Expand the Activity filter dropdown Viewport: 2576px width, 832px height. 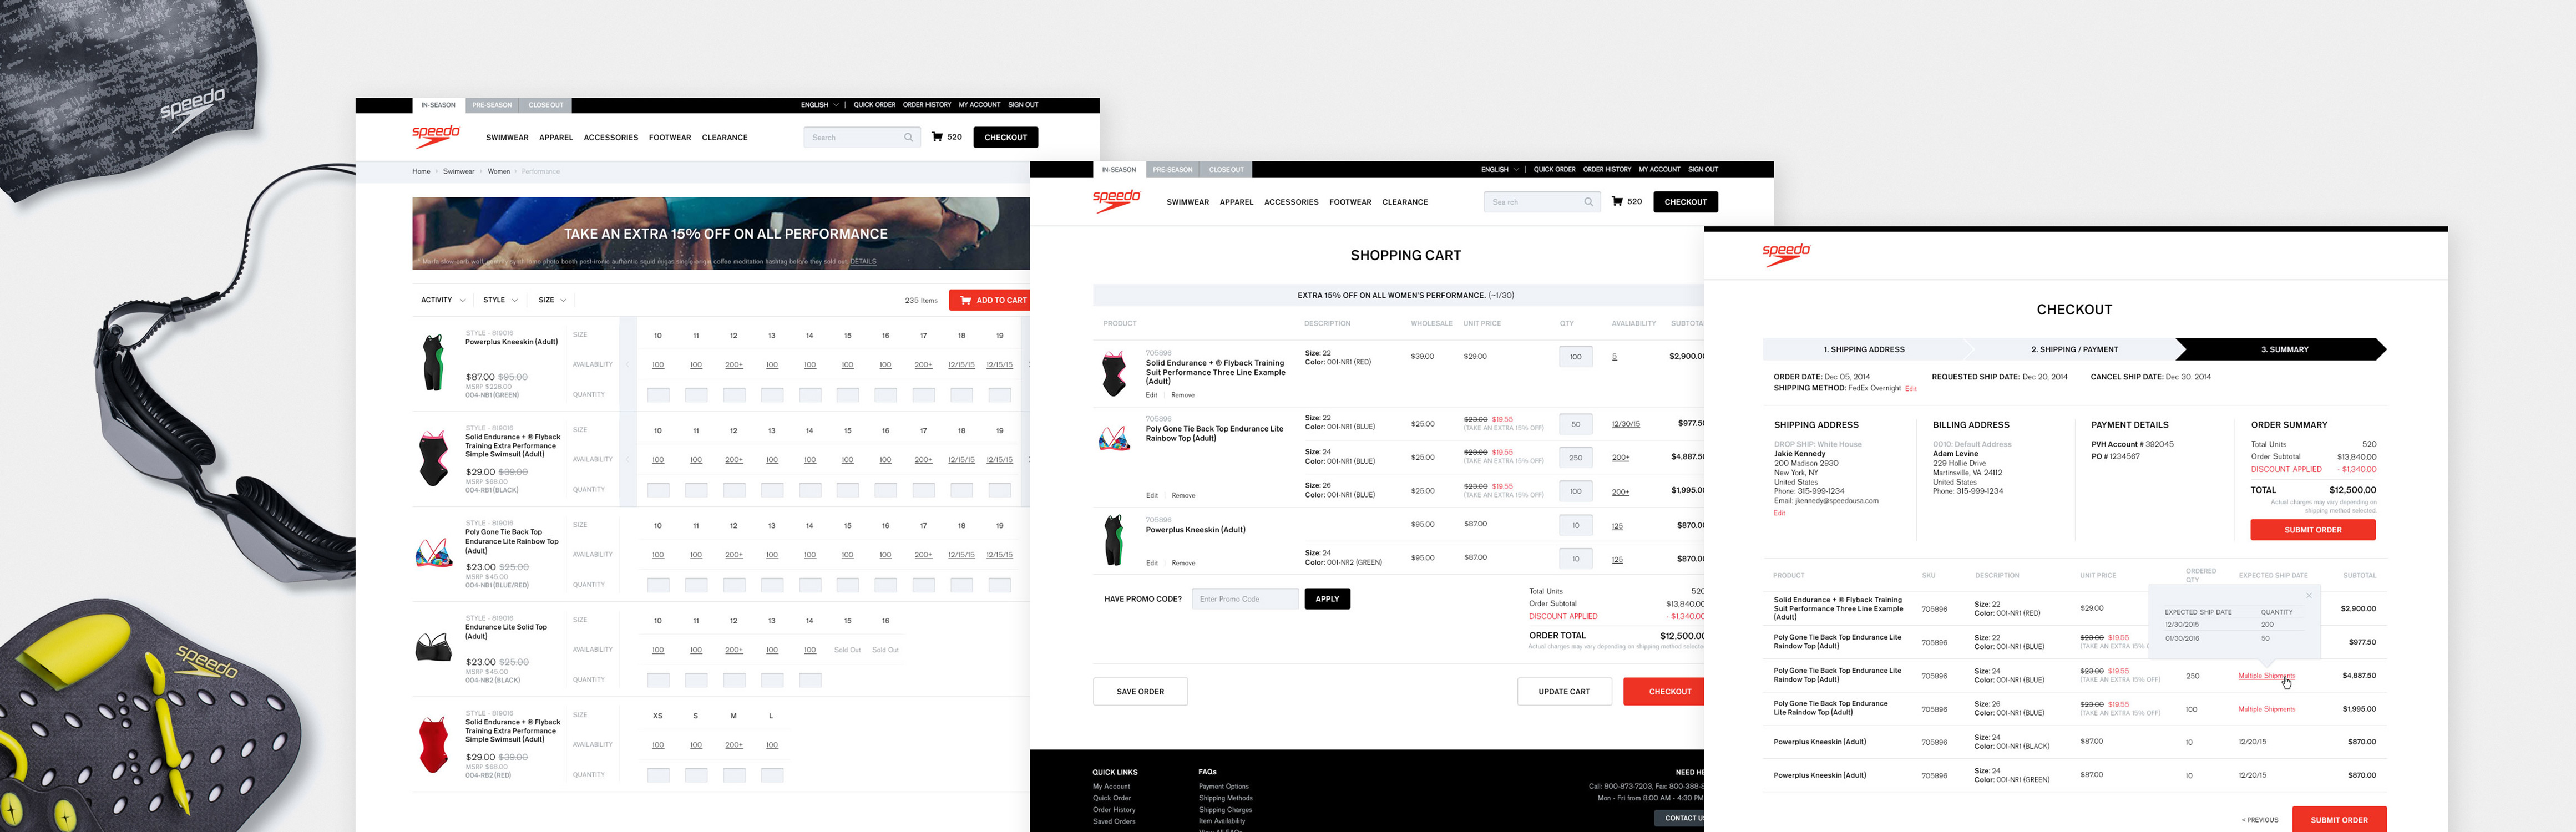coord(443,300)
